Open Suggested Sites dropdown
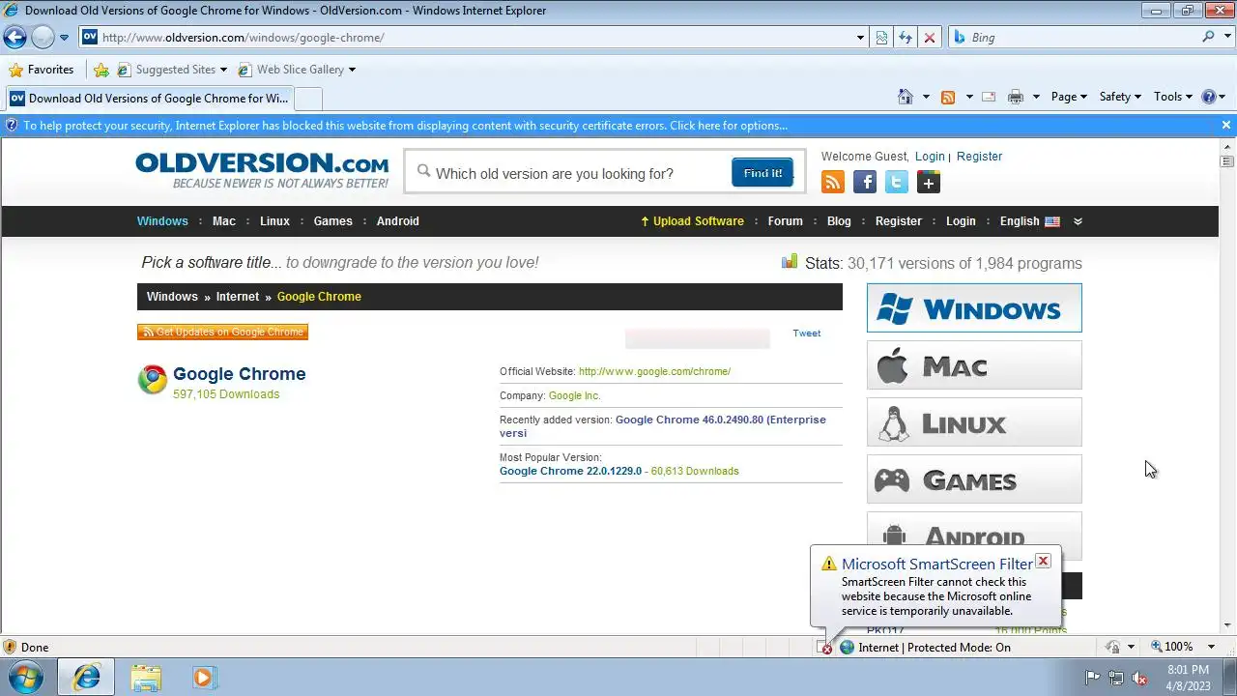 (x=172, y=70)
